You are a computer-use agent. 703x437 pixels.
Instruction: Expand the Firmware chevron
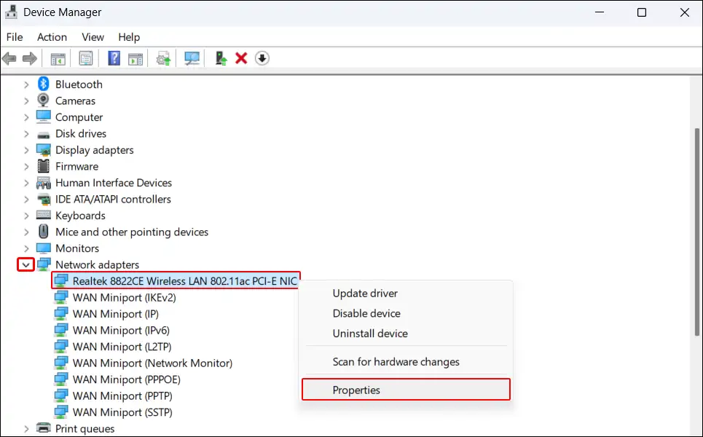26,166
